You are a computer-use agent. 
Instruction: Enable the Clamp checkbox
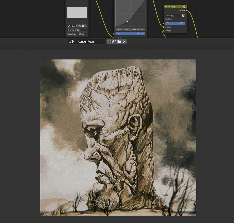click(x=166, y=19)
